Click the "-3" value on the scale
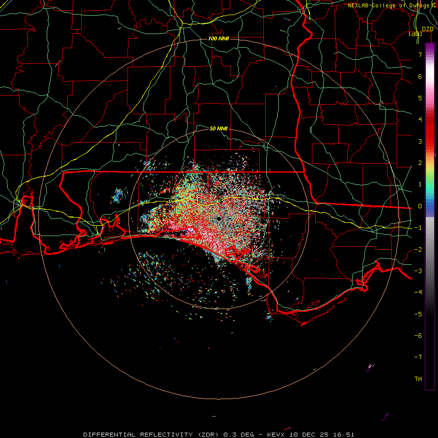 418,271
